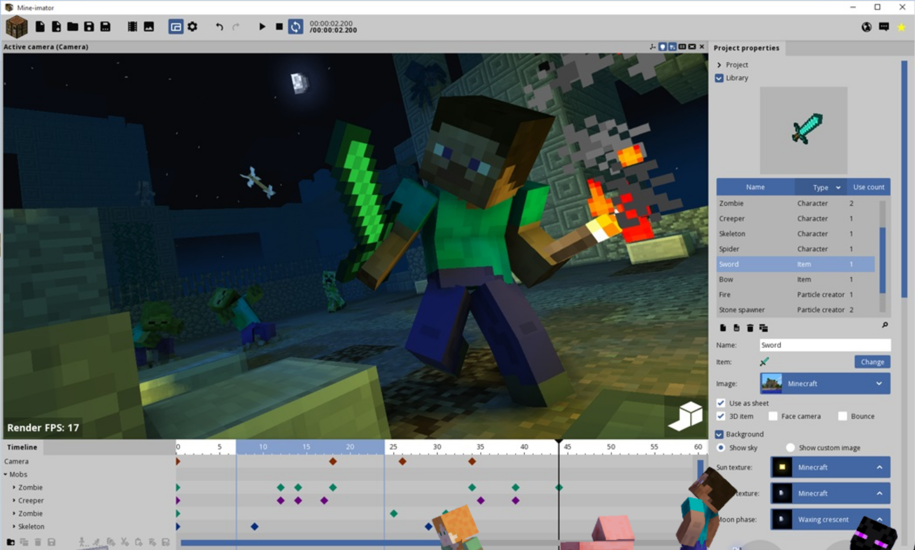The image size is (915, 550).
Task: Collapse the Library section
Action: [x=719, y=78]
